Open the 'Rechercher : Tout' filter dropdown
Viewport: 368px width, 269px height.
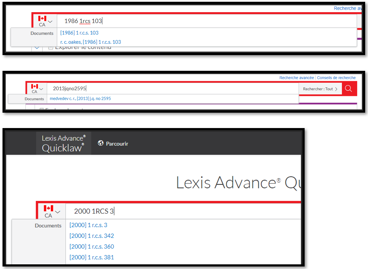click(320, 89)
